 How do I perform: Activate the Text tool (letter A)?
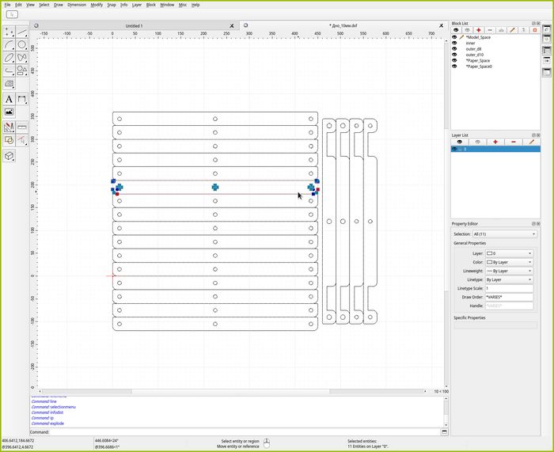tap(9, 99)
